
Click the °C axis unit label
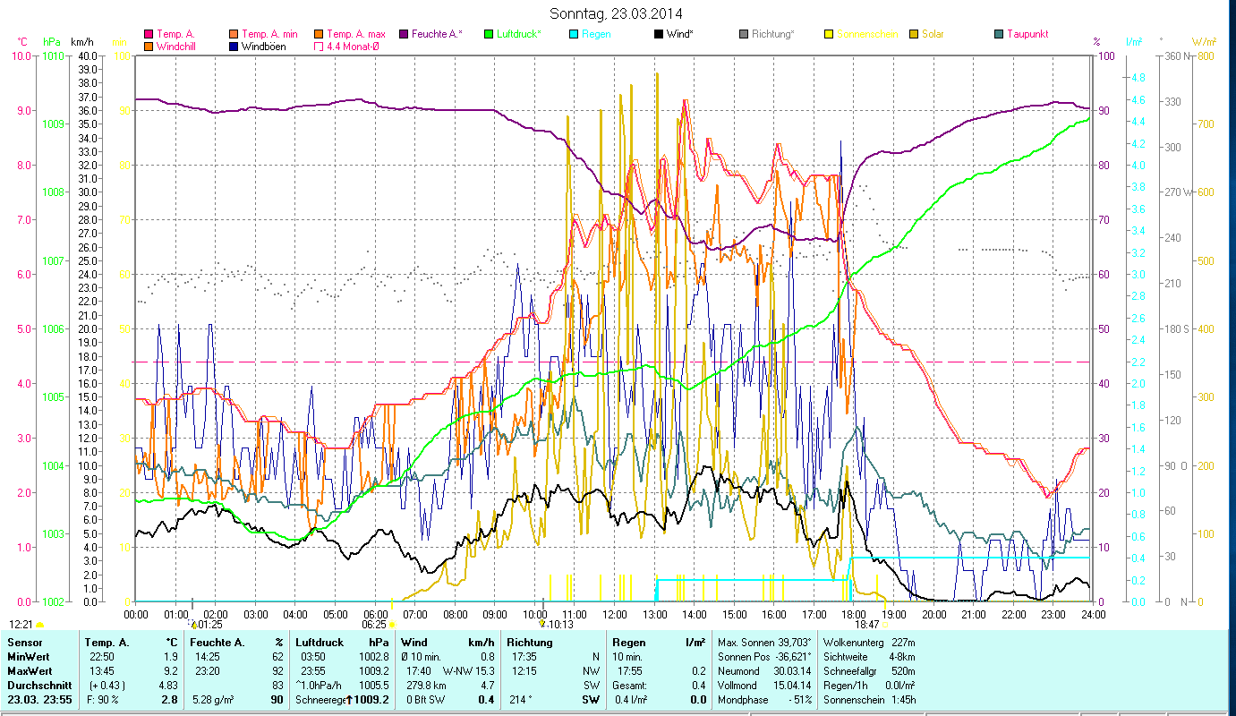(21, 42)
